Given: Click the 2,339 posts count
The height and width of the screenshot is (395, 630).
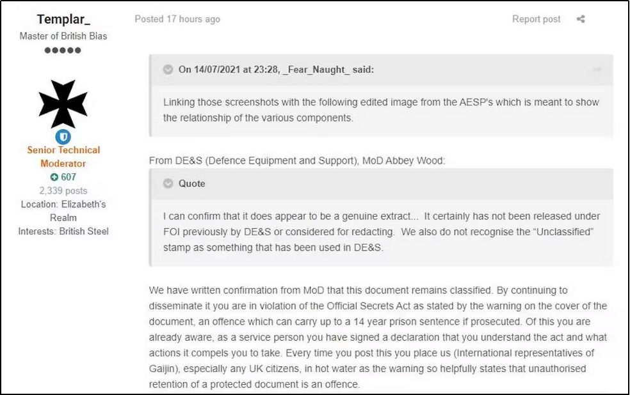Looking at the screenshot, I should click(x=63, y=190).
